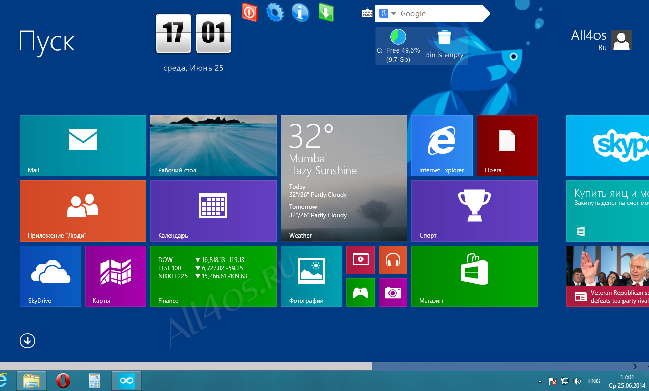Open the Купить яиц и молоко tile

click(x=608, y=211)
